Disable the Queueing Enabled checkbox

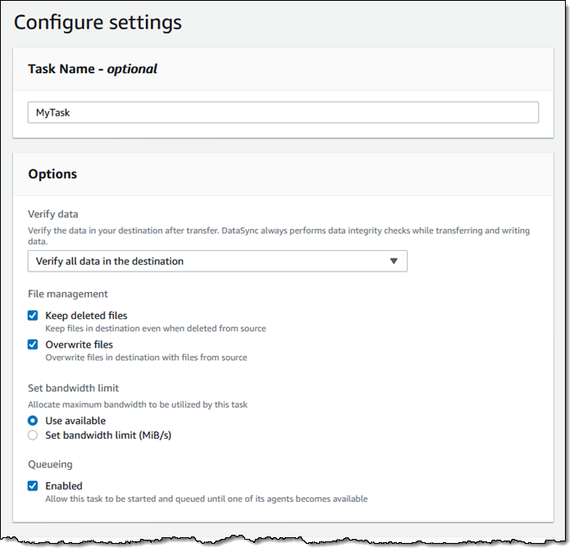33,486
